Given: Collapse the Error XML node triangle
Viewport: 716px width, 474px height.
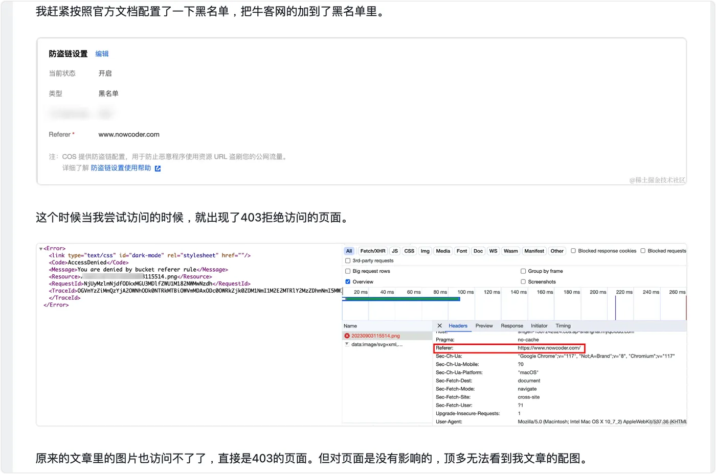Looking at the screenshot, I should [40, 249].
